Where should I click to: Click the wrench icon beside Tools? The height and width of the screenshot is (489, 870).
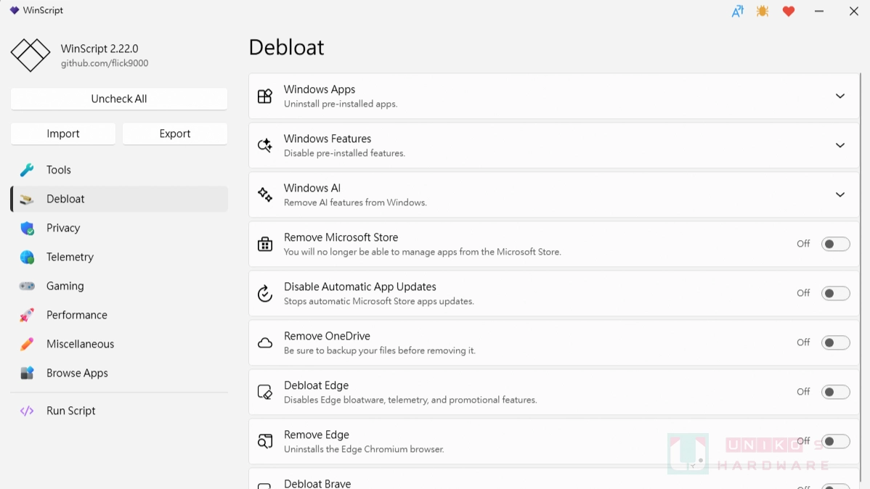click(x=27, y=170)
